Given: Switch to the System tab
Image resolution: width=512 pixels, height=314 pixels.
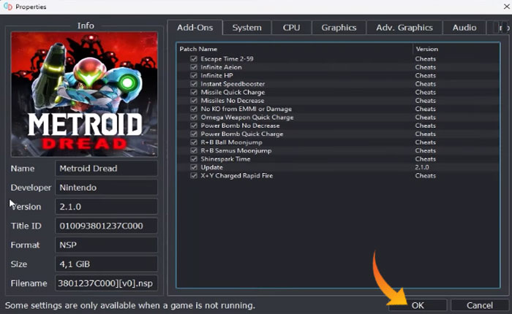Looking at the screenshot, I should (x=246, y=28).
